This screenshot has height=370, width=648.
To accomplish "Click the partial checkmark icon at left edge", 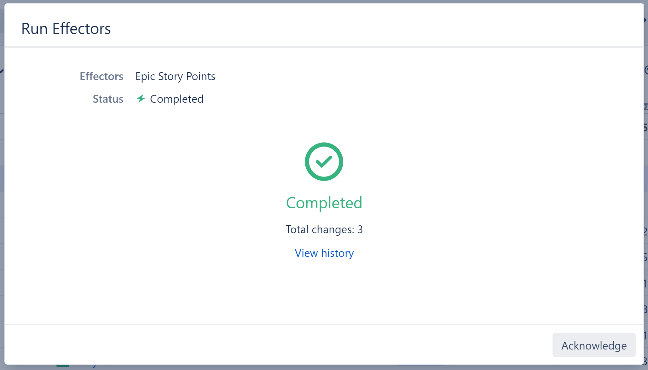I will point(2,71).
